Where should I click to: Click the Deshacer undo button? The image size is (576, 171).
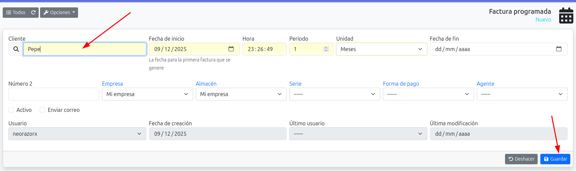pyautogui.click(x=521, y=159)
